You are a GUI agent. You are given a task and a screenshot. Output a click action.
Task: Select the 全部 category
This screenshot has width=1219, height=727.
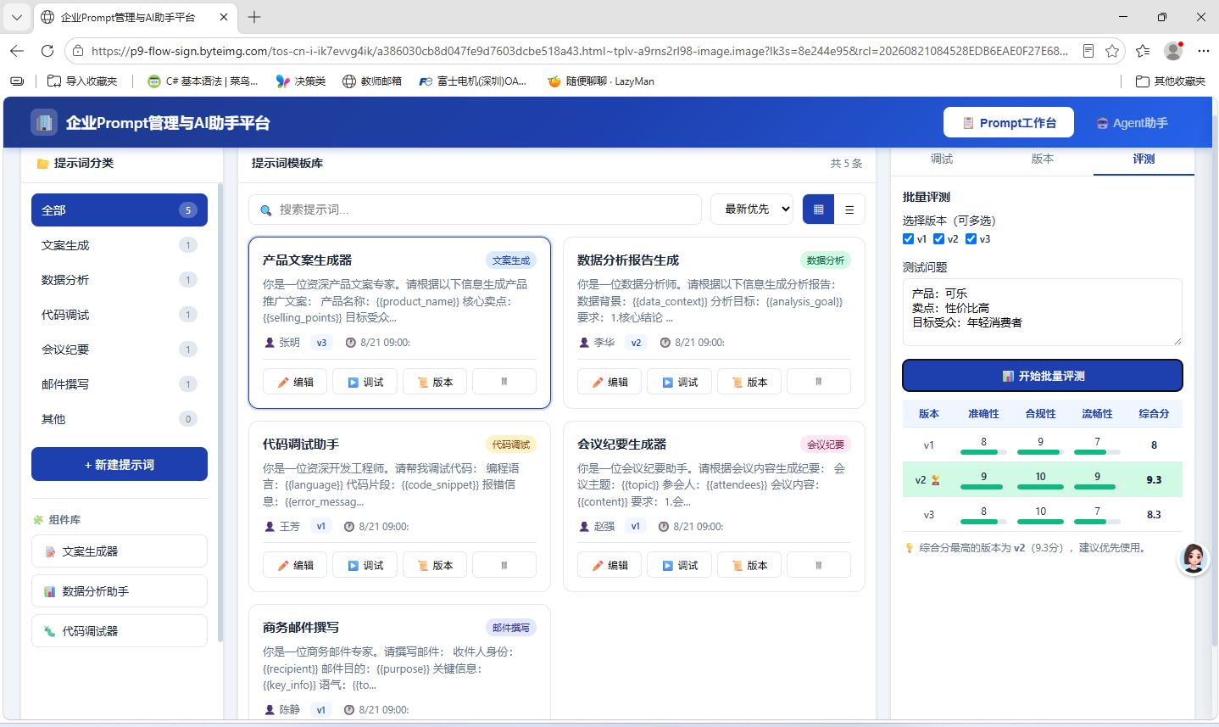tap(120, 210)
